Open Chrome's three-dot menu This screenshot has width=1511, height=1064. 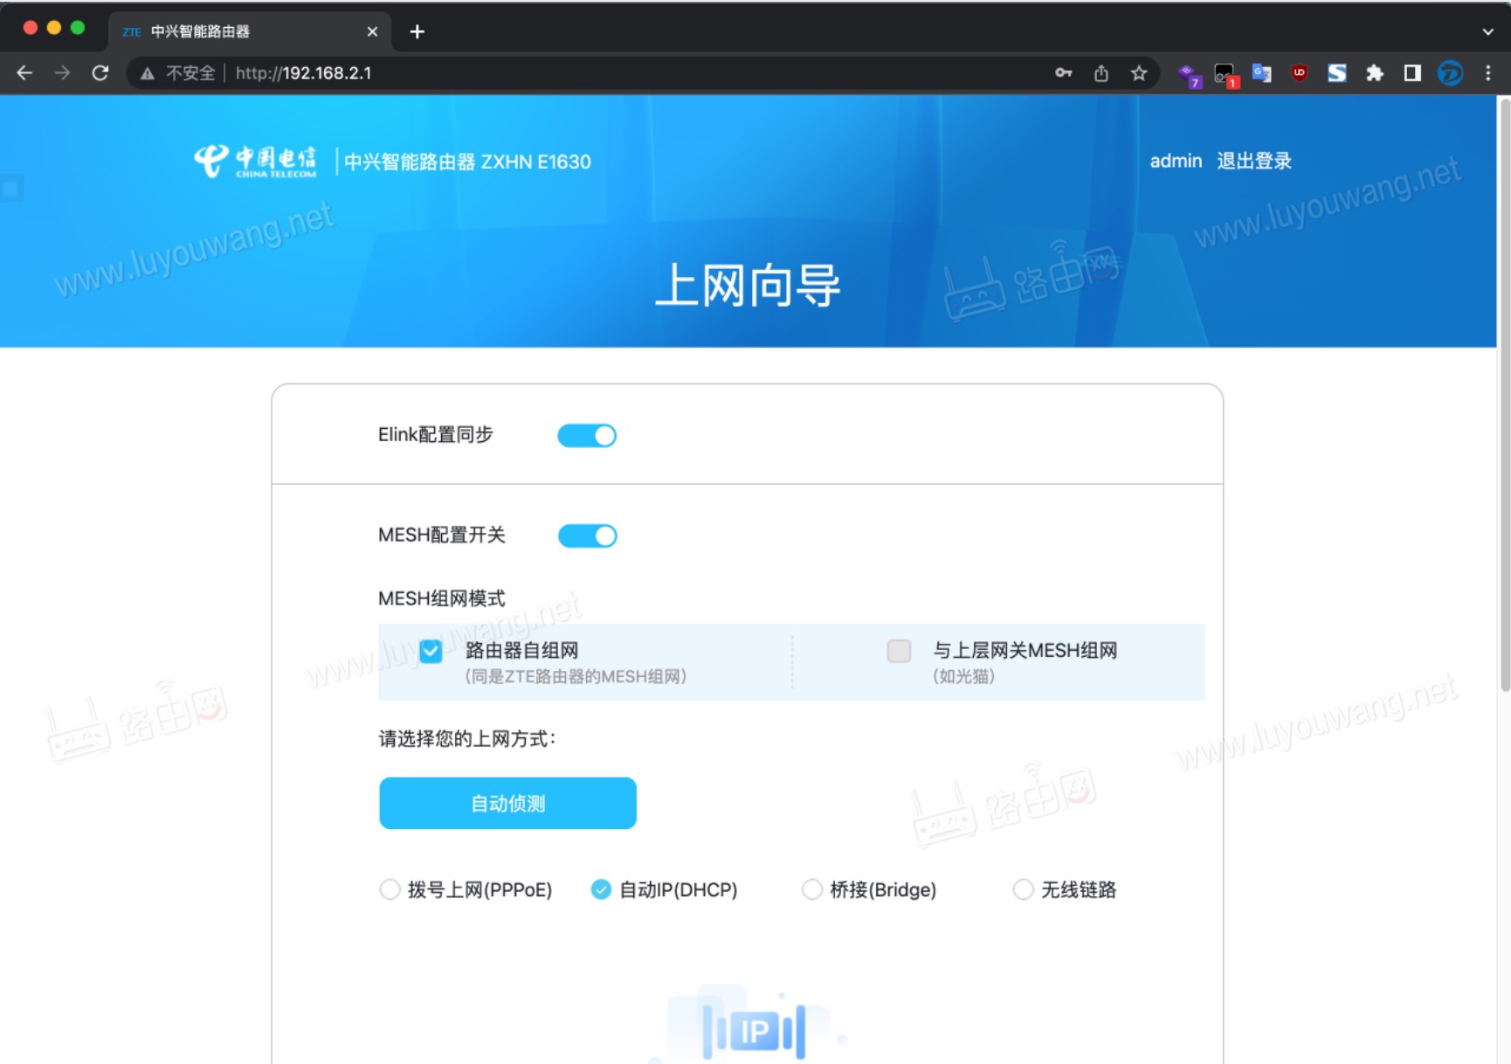tap(1488, 73)
